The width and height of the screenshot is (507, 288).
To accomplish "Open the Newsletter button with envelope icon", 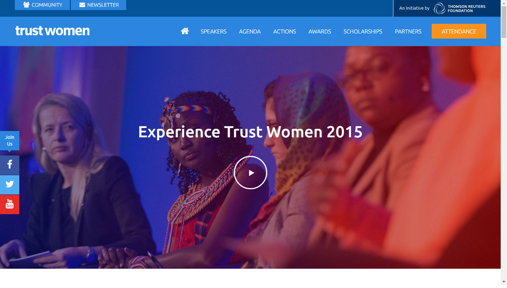I will 99,5.
